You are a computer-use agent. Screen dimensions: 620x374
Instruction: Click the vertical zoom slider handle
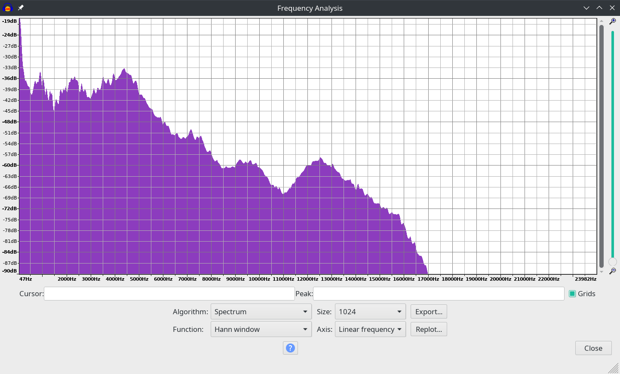613,262
